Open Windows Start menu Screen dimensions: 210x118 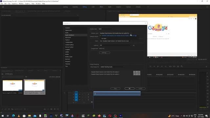pyautogui.click(x=3, y=116)
